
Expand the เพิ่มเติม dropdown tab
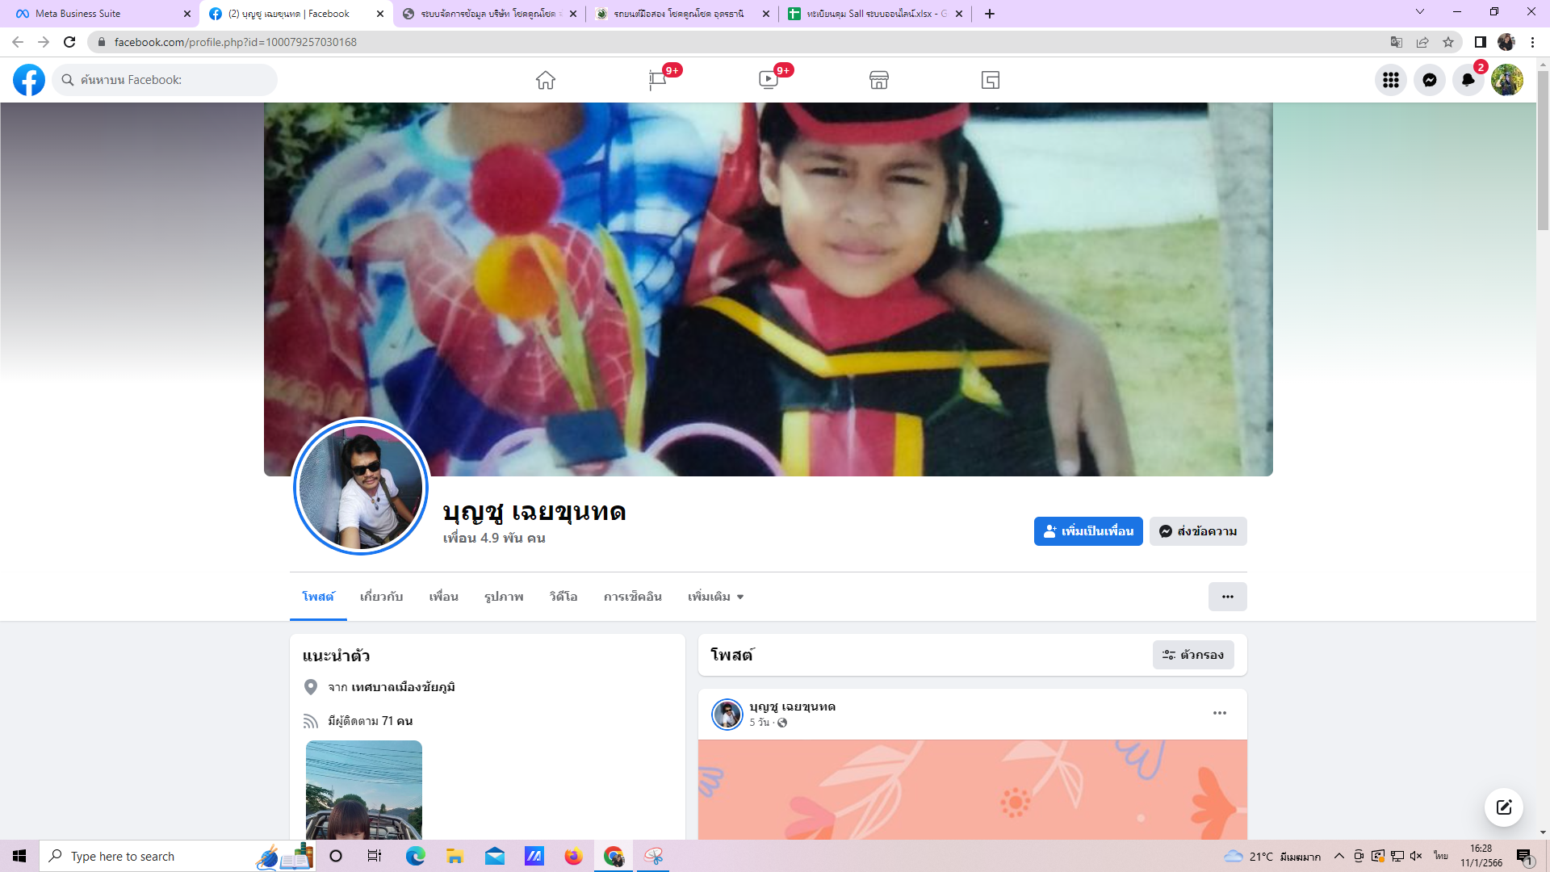point(715,597)
